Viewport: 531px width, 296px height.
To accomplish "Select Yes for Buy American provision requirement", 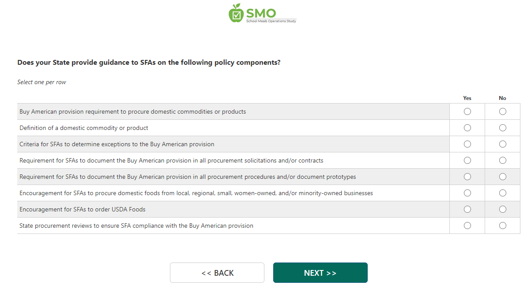I will [467, 111].
